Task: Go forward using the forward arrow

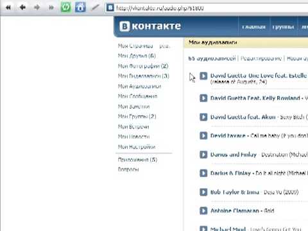Action: (x=37, y=8)
